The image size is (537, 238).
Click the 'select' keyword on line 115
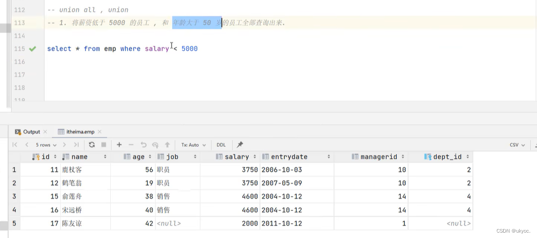[59, 48]
